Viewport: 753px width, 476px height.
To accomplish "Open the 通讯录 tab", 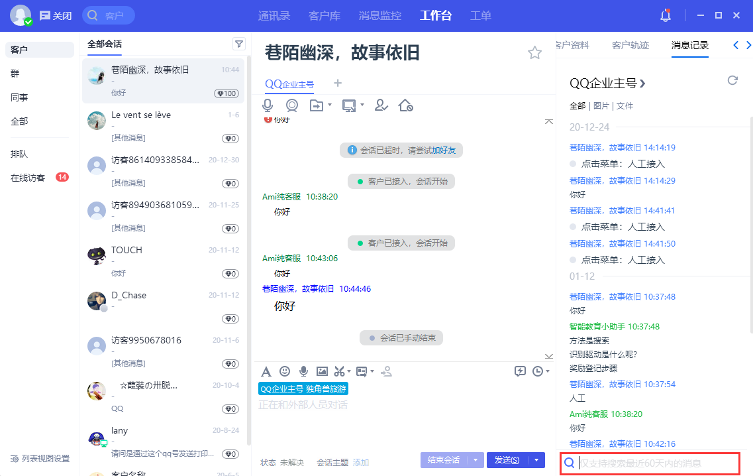I will (274, 16).
